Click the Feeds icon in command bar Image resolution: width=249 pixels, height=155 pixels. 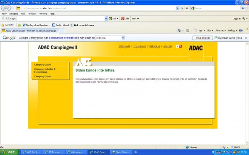click(x=187, y=30)
